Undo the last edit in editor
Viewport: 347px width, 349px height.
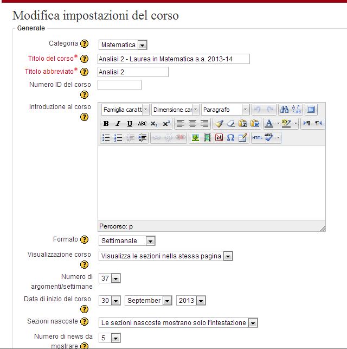258,110
